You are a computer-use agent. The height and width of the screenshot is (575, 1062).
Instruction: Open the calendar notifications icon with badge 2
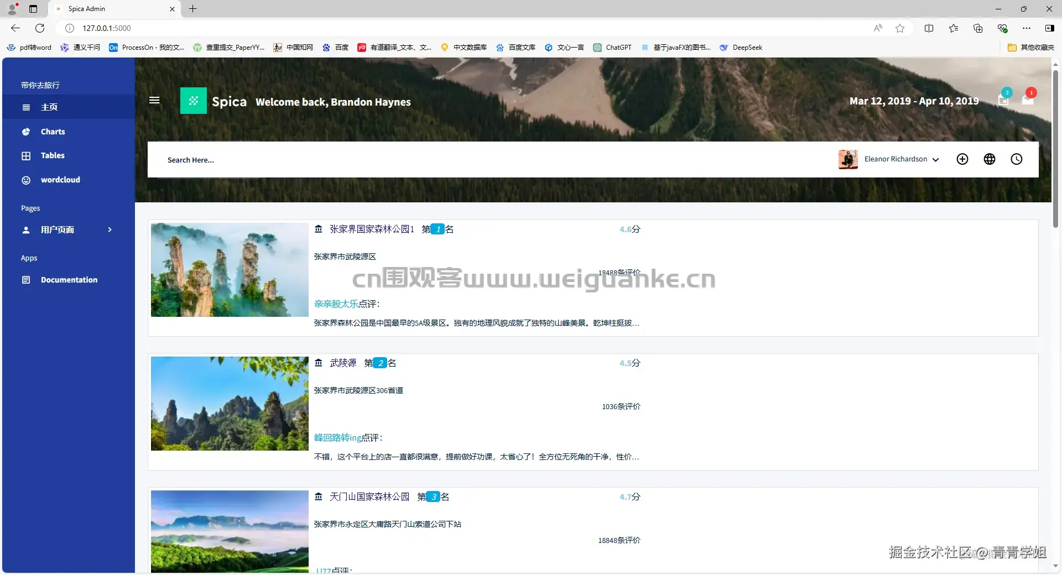pyautogui.click(x=1003, y=99)
